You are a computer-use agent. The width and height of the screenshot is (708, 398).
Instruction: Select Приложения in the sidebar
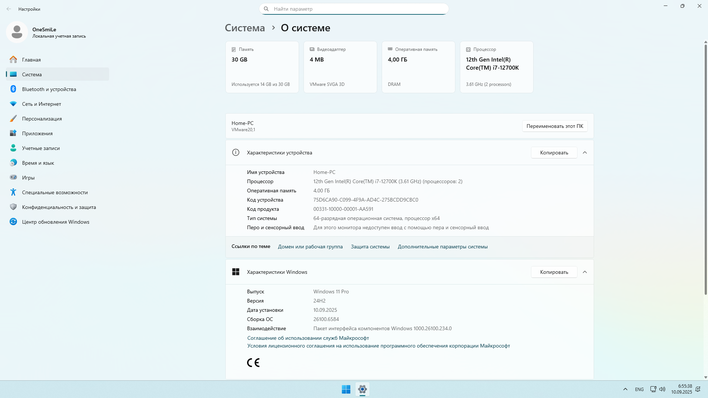pos(37,133)
